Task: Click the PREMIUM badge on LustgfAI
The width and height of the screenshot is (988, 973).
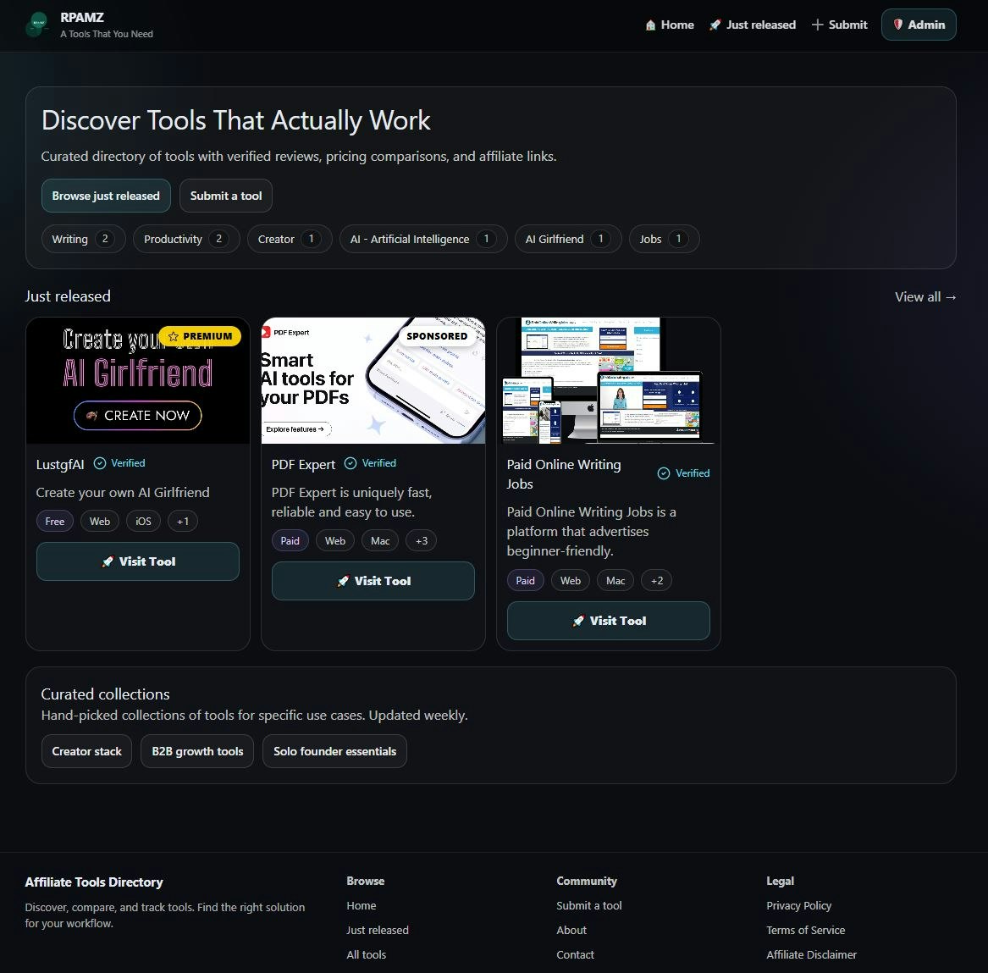Action: [200, 336]
